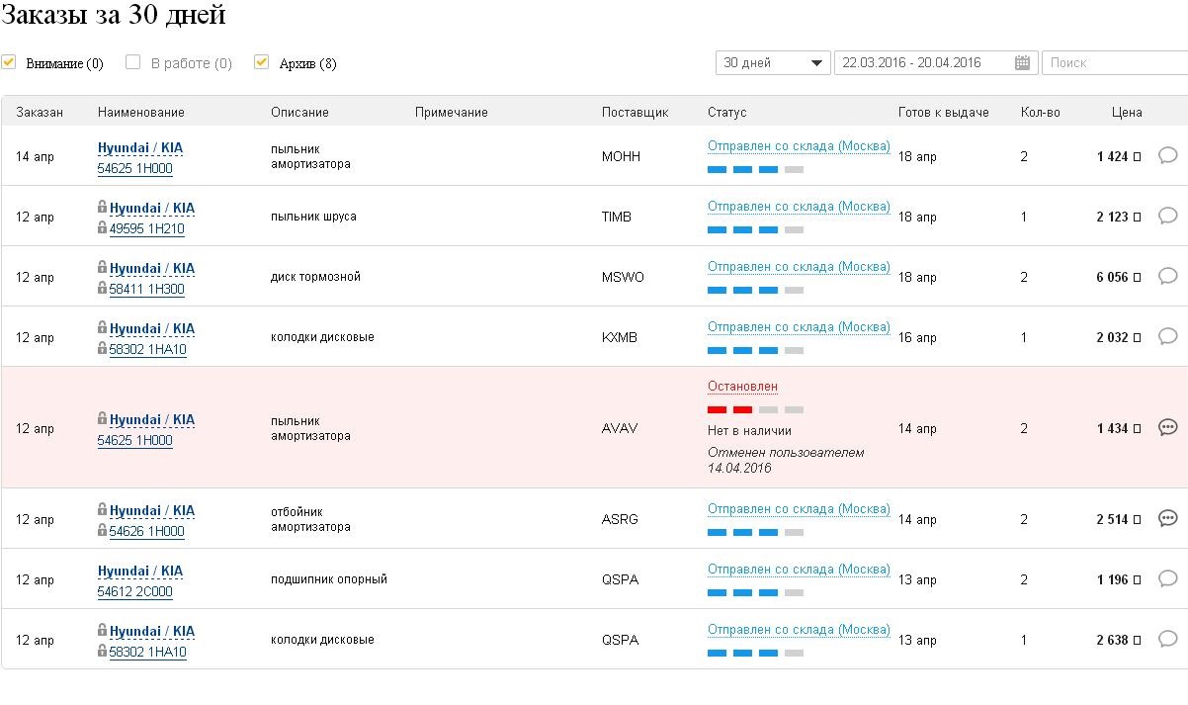The width and height of the screenshot is (1188, 705).
Task: Open part number link 54626 1H000
Action: 146,531
